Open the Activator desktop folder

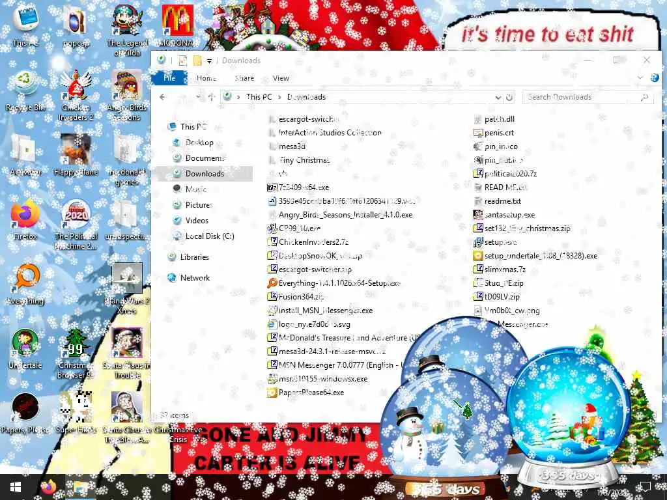tap(25, 155)
